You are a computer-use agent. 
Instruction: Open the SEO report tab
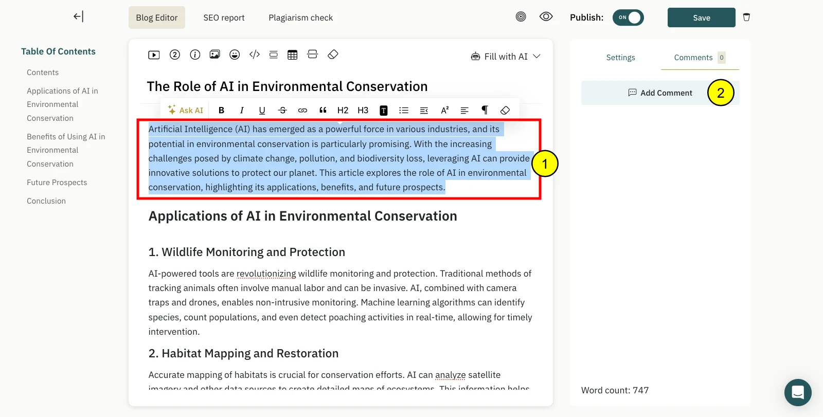(224, 17)
